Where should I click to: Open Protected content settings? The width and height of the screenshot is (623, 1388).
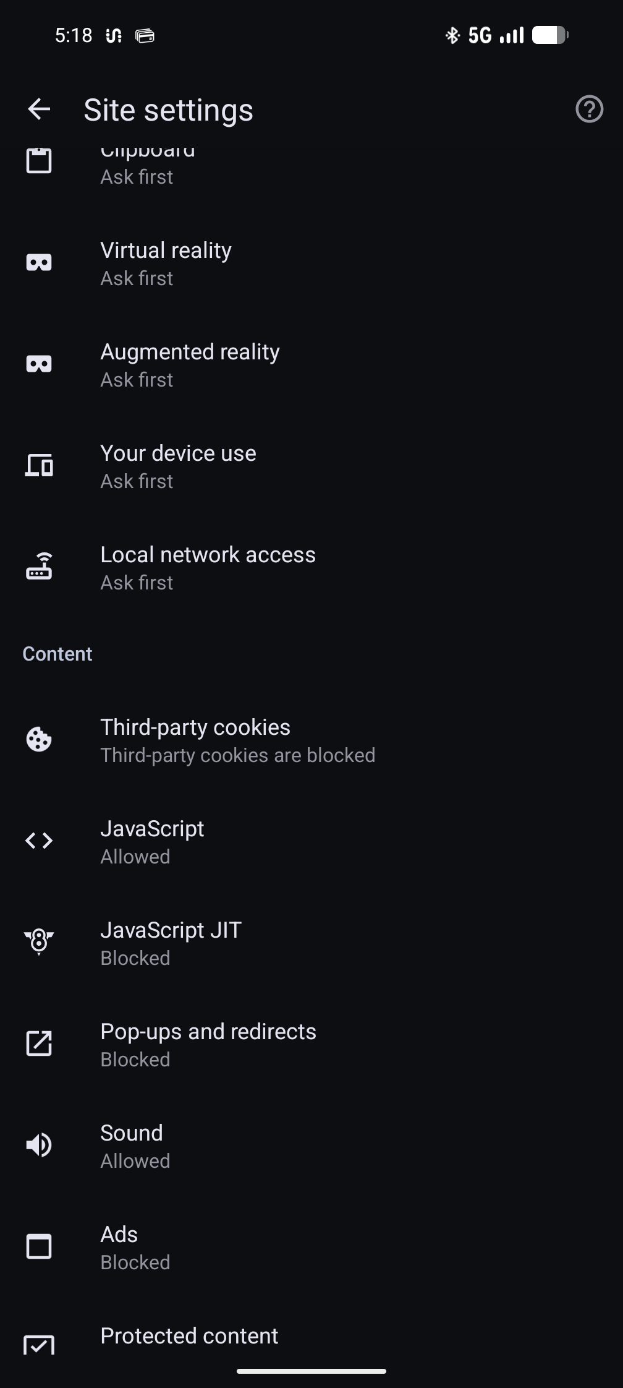tap(189, 1337)
